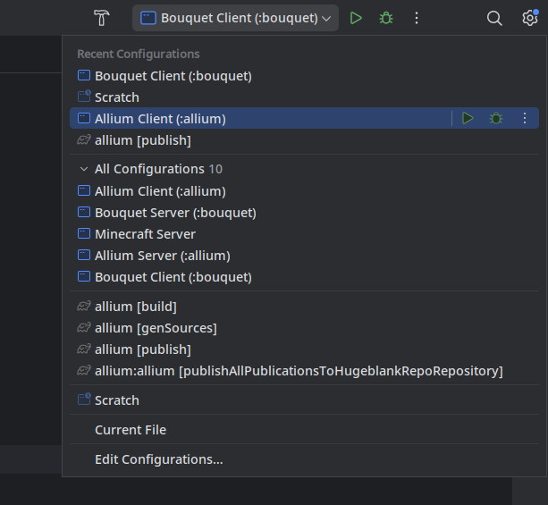Collapse the All Configurations section
The width and height of the screenshot is (548, 505).
[84, 169]
